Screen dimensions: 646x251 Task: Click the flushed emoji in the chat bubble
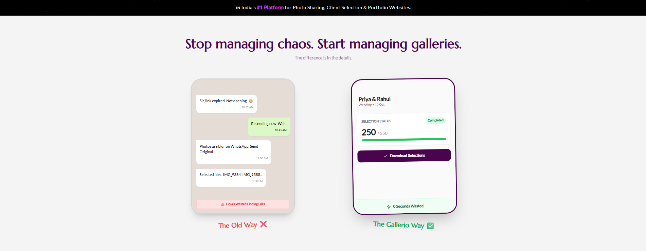point(251,101)
